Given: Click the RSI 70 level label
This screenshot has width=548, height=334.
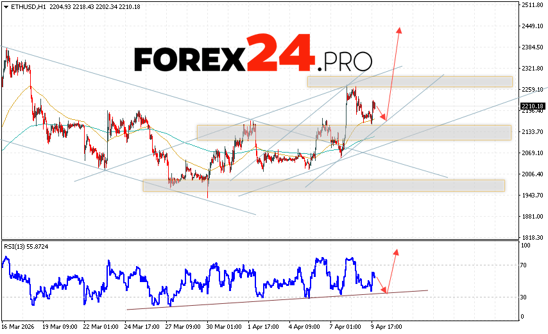Looking at the screenshot, I should (x=525, y=265).
